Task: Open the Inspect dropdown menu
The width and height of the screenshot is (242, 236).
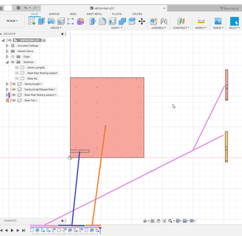Action: (x=201, y=28)
